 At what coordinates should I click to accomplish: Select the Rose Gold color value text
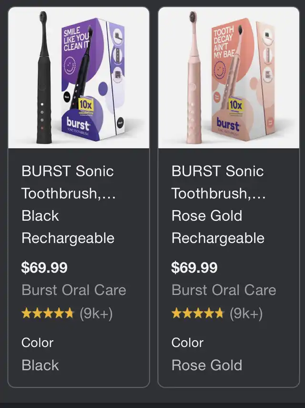point(207,365)
